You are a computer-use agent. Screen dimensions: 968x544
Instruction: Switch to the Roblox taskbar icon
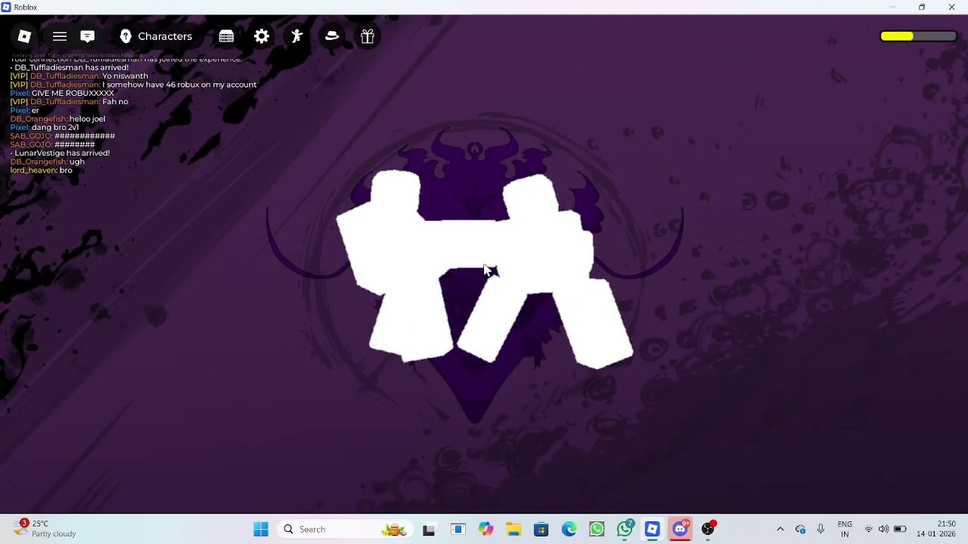point(653,529)
